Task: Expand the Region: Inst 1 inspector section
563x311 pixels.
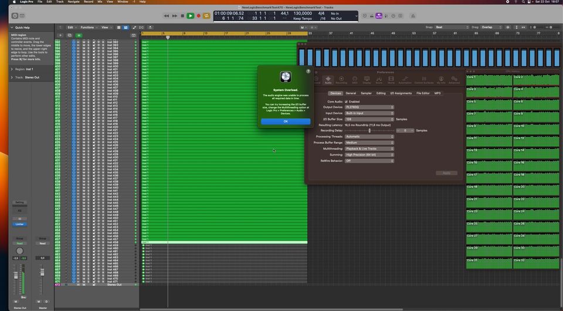Action: pos(12,69)
